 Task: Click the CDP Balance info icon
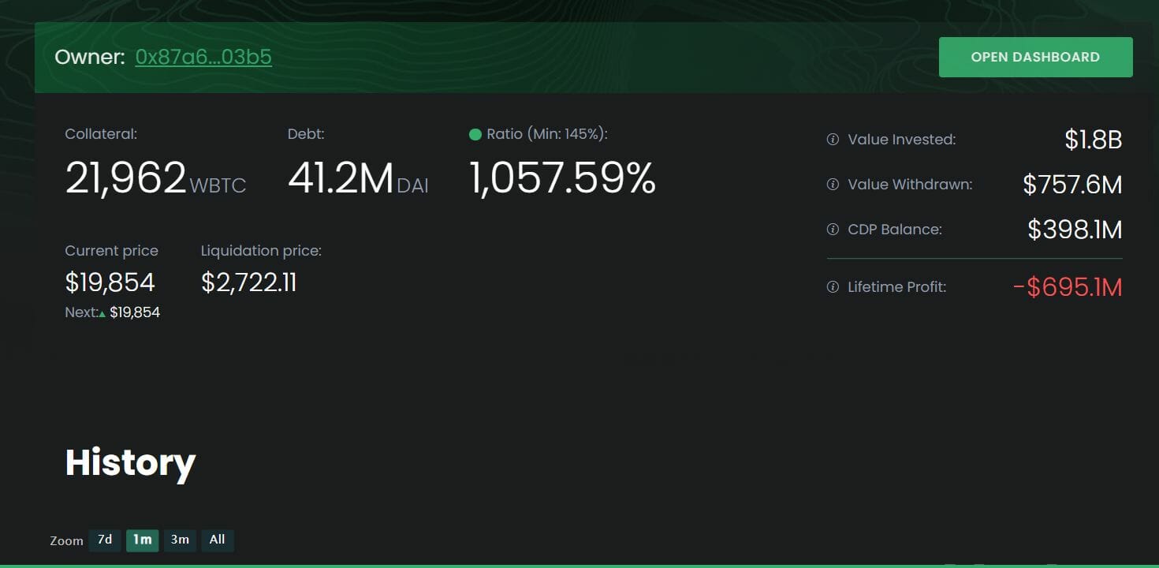(x=832, y=230)
